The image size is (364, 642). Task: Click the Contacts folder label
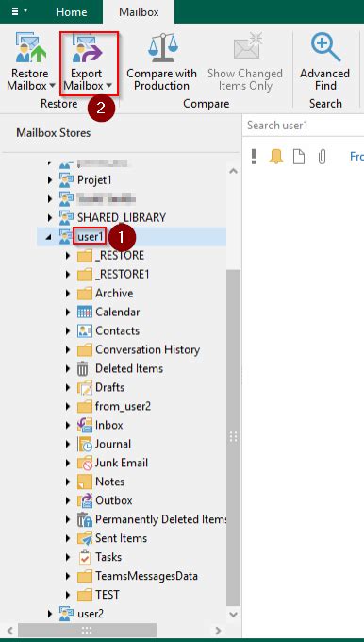point(117,330)
